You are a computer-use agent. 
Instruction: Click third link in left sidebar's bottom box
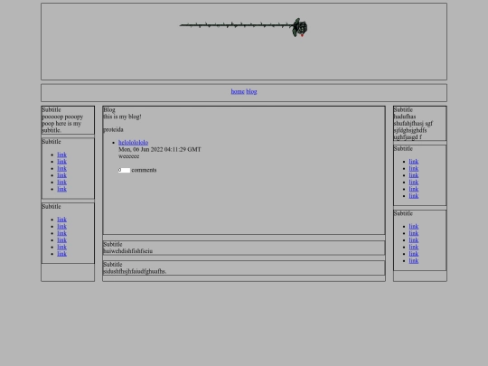(62, 233)
